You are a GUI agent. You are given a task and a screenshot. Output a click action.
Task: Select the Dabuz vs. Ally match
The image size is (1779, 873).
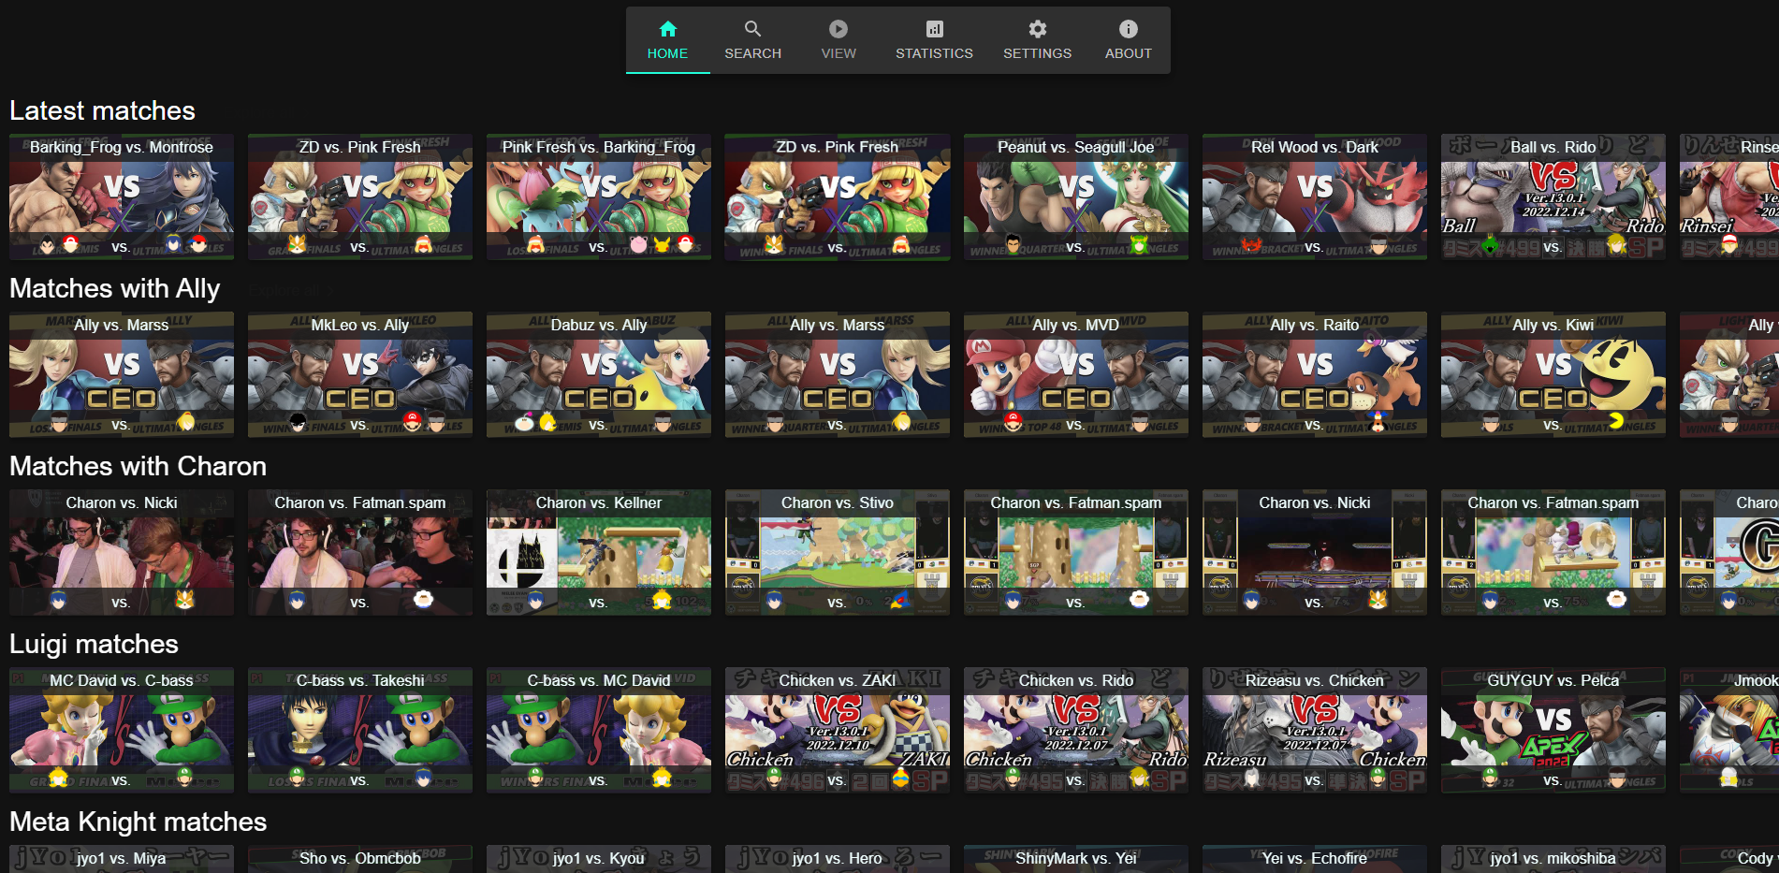click(599, 374)
